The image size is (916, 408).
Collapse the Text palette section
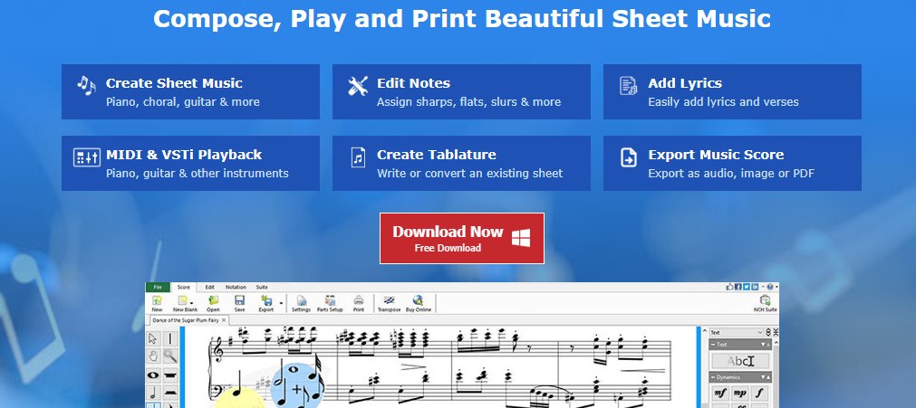click(x=713, y=345)
